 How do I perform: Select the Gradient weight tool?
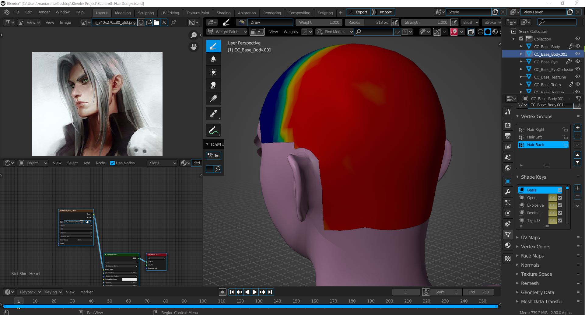[213, 98]
